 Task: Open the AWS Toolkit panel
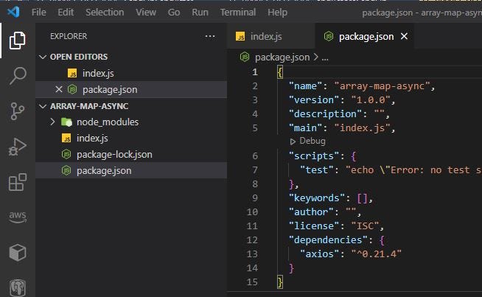(x=17, y=217)
